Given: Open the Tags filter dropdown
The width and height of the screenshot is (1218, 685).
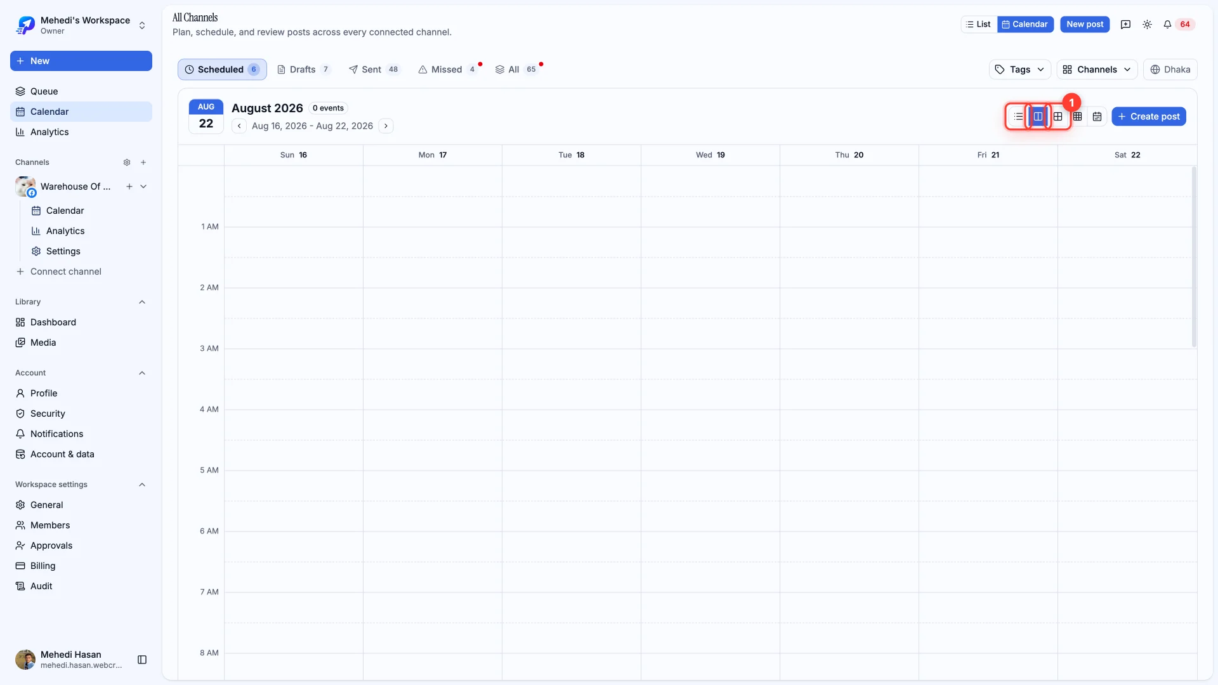Looking at the screenshot, I should tap(1019, 70).
